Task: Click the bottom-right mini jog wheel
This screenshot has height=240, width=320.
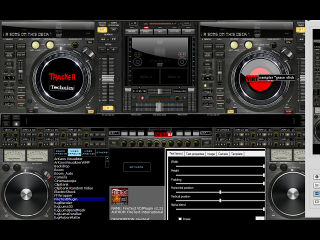Action: click(292, 194)
